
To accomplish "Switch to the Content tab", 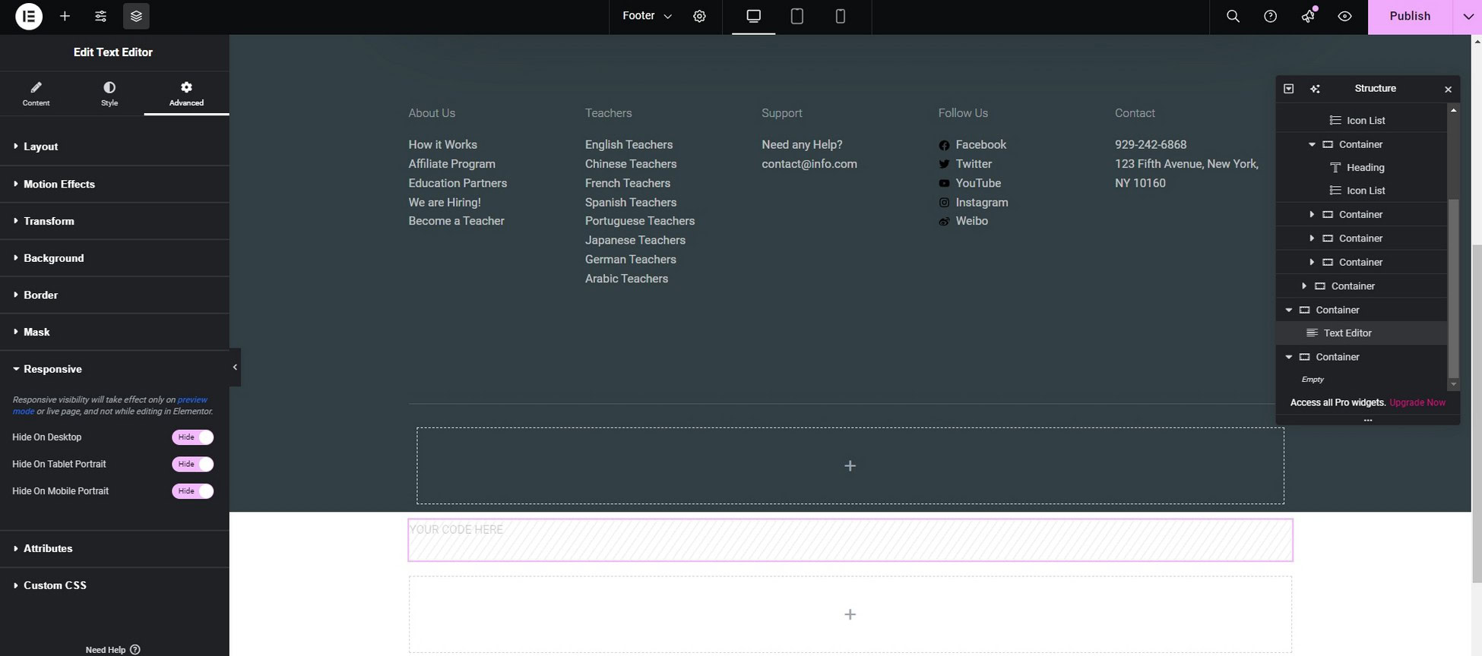I will pos(36,93).
